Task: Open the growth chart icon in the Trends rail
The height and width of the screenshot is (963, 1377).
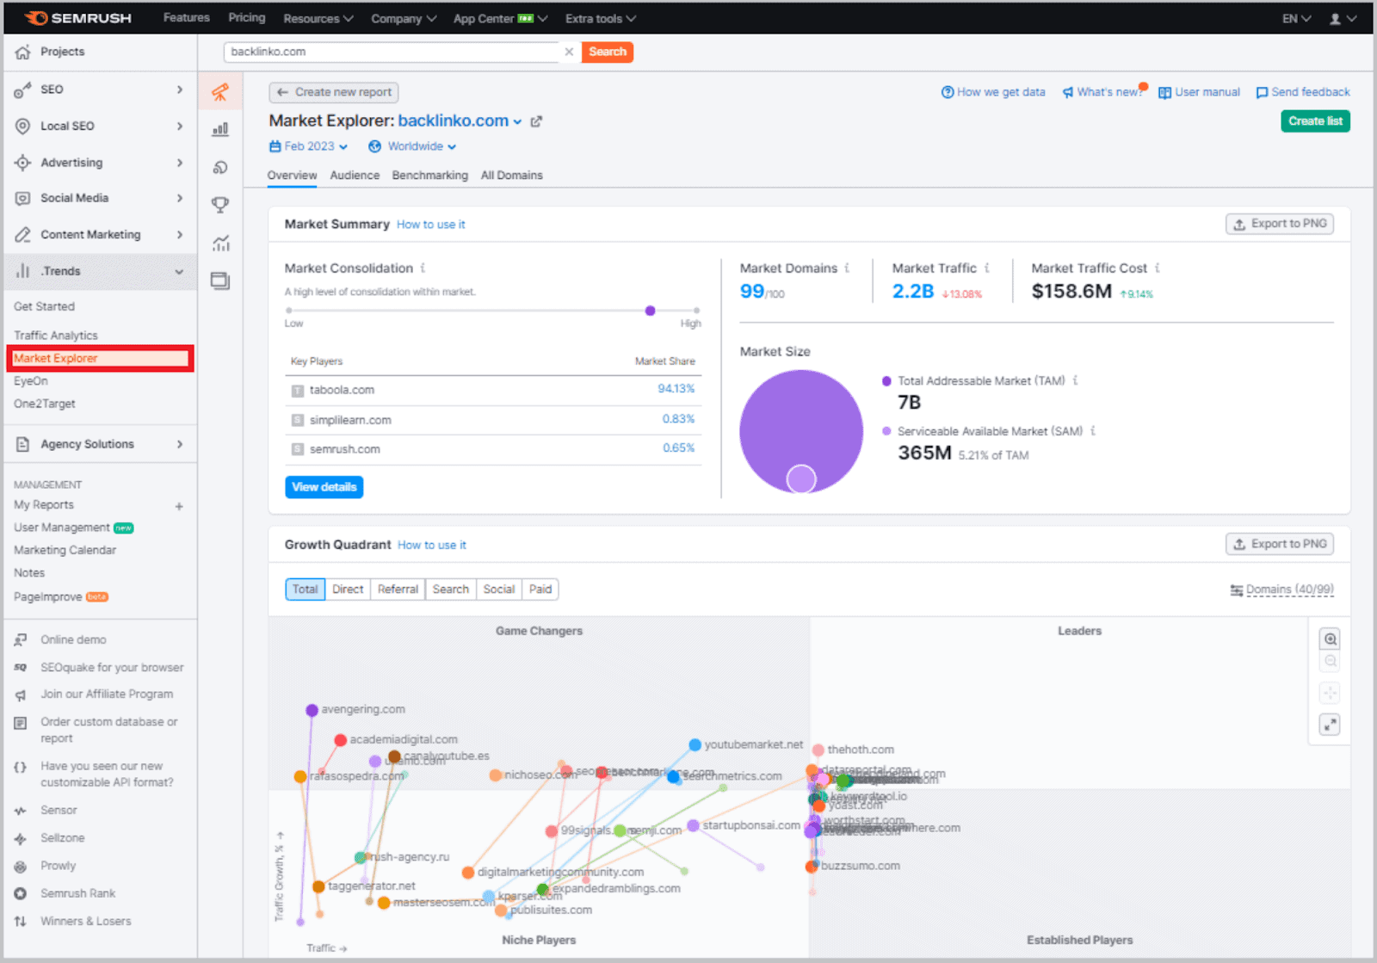Action: (x=220, y=243)
